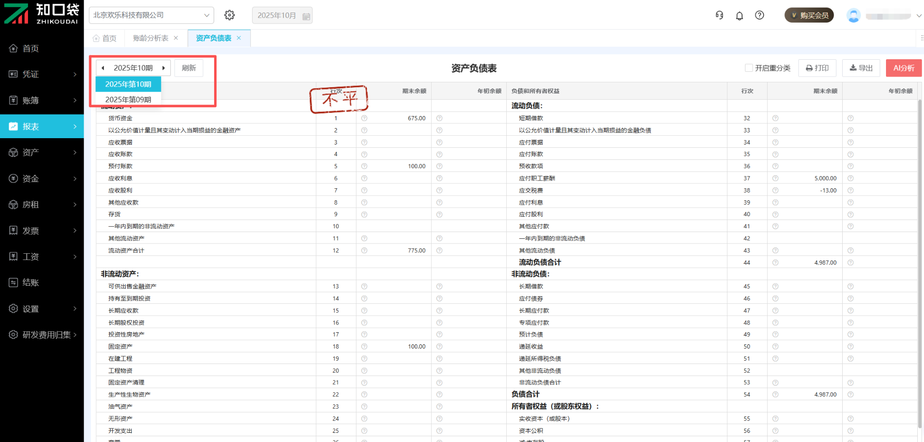Close the 资产负债表 tab
Viewport: 924px width, 442px height.
[x=239, y=38]
